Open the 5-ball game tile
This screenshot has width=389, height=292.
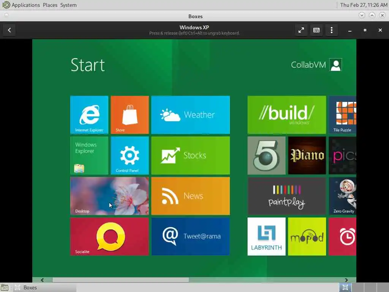(x=266, y=156)
